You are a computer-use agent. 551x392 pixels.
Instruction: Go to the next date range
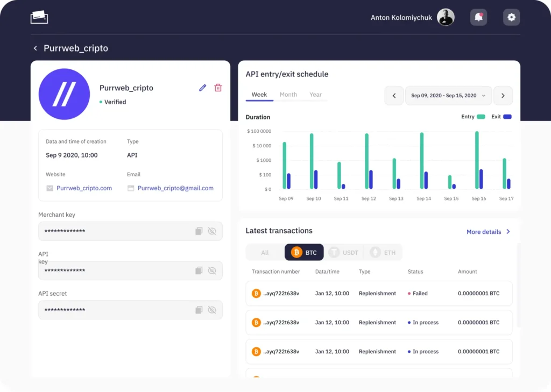point(503,96)
